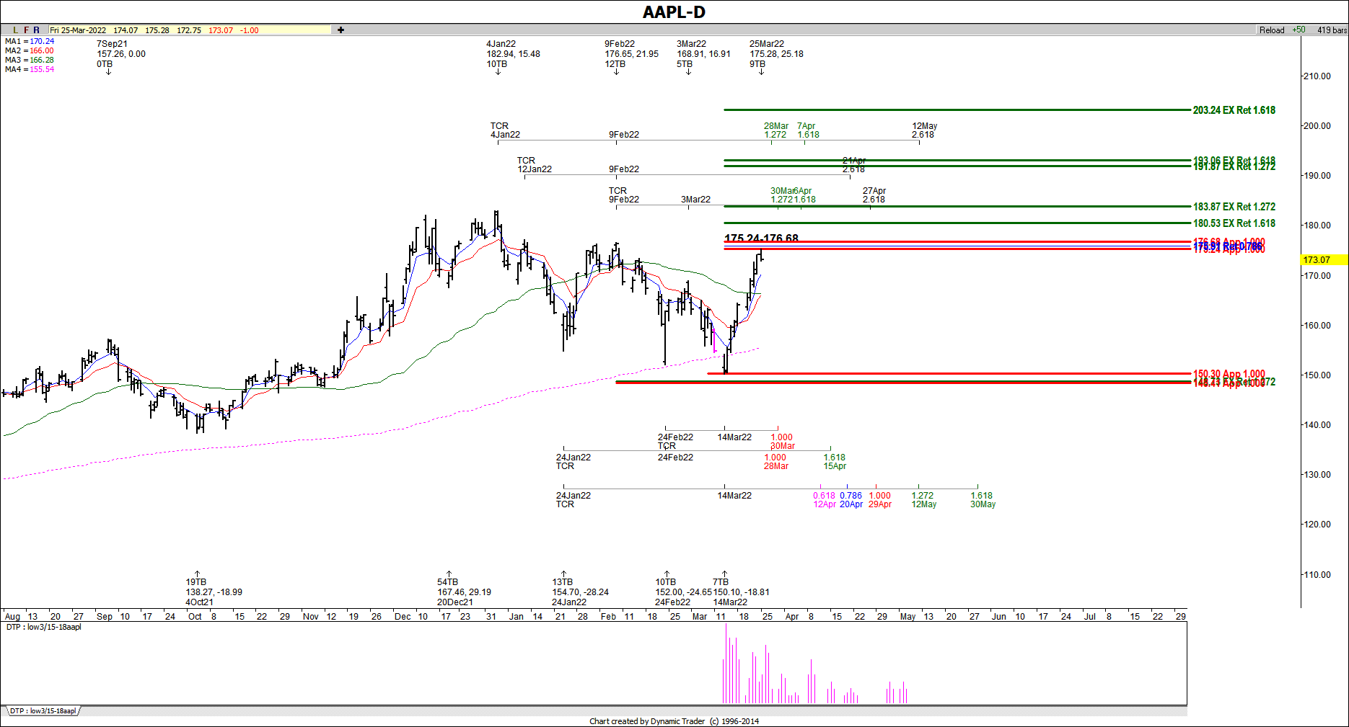This screenshot has height=727, width=1349.
Task: Click the 25Mar22 175.28, 25.18 swing label
Action: pos(776,54)
